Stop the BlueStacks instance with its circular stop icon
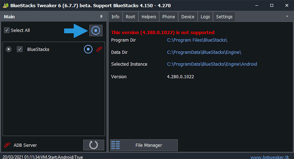The width and height of the screenshot is (294, 159). (x=88, y=49)
